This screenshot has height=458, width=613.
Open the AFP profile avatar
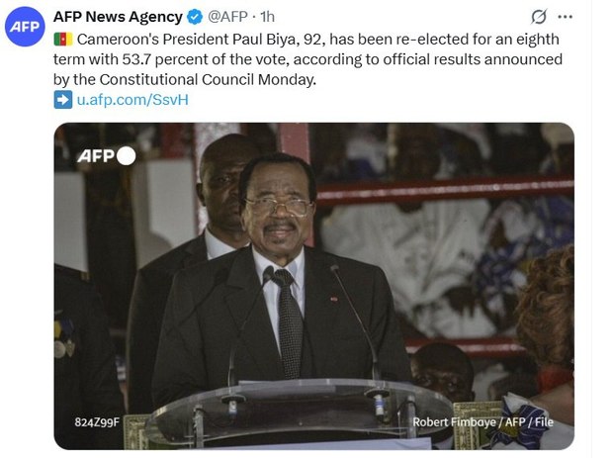pyautogui.click(x=25, y=30)
